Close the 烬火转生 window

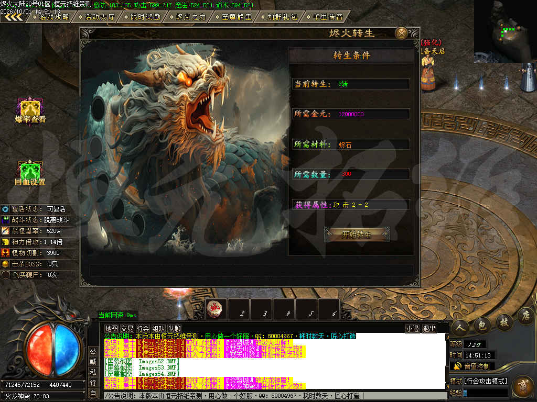[x=401, y=33]
